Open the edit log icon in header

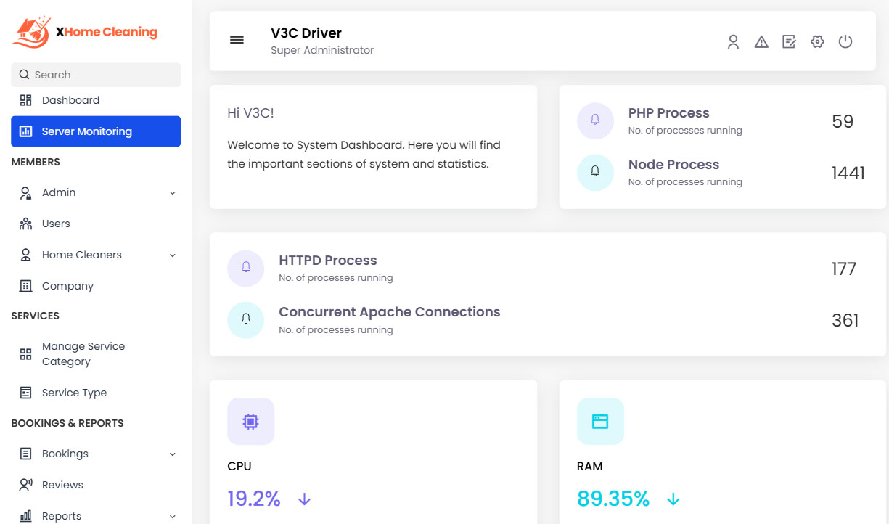789,41
